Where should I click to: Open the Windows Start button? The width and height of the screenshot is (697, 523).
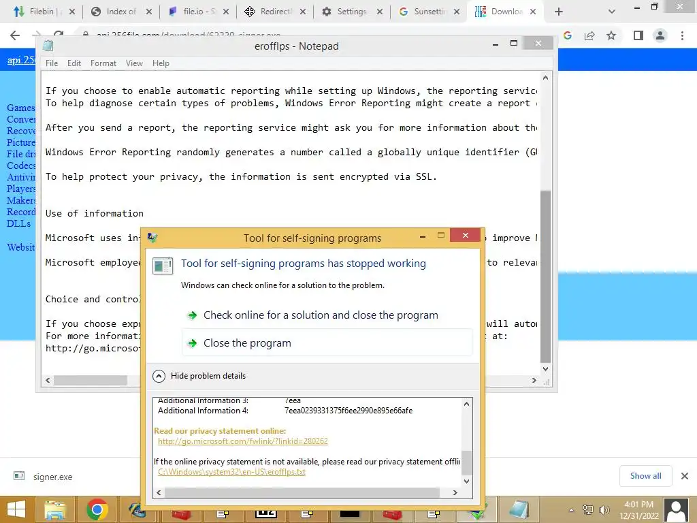tap(16, 509)
